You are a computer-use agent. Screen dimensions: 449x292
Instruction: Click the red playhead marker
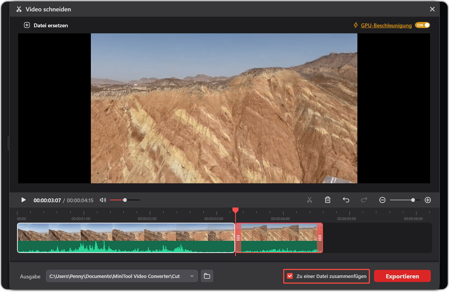[x=235, y=210]
